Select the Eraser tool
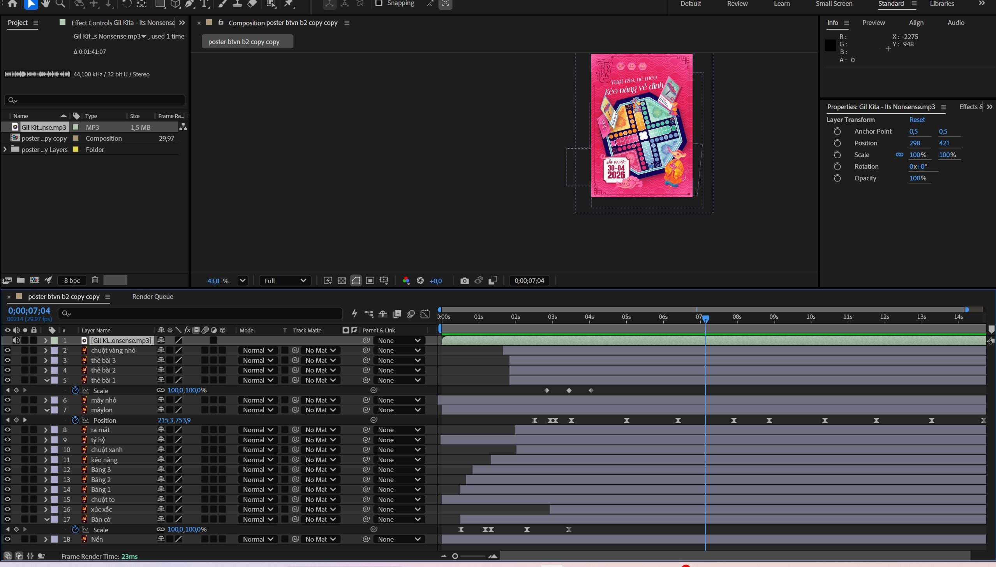The width and height of the screenshot is (996, 567). [252, 4]
